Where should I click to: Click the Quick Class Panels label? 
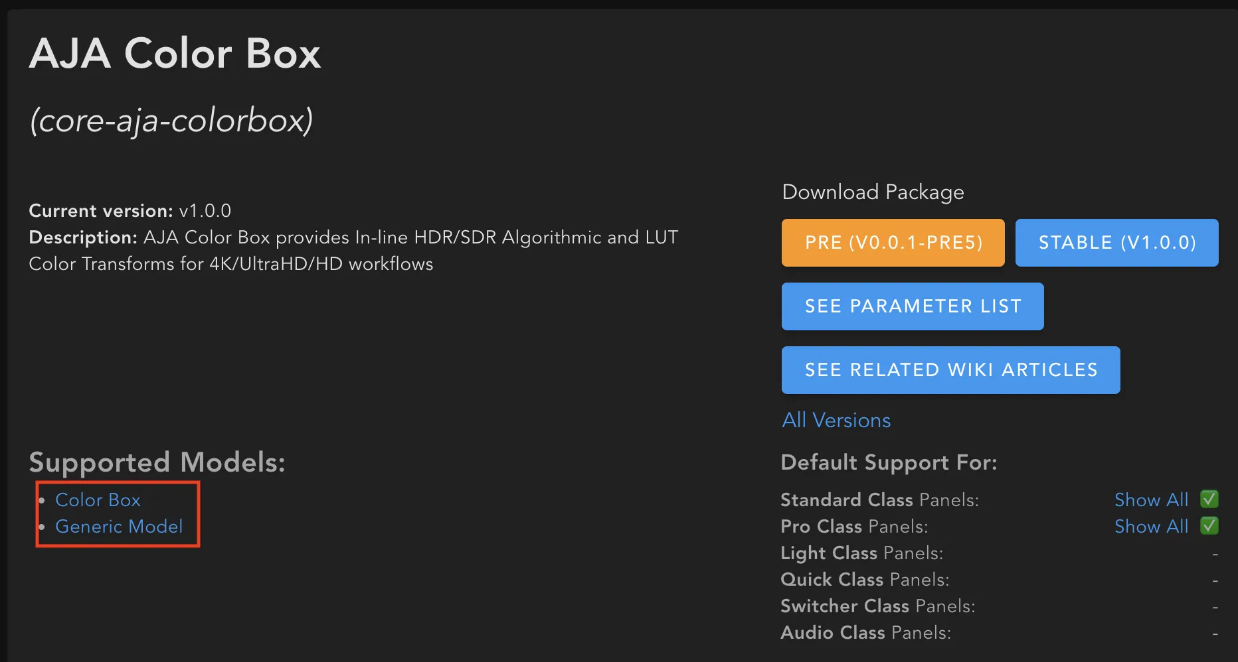865,579
